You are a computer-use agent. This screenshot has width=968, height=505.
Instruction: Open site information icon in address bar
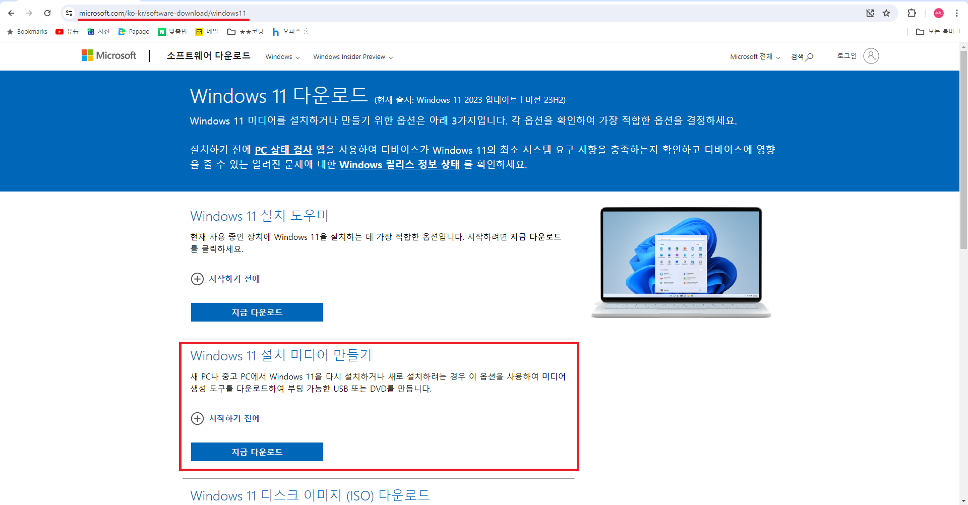pyautogui.click(x=69, y=13)
